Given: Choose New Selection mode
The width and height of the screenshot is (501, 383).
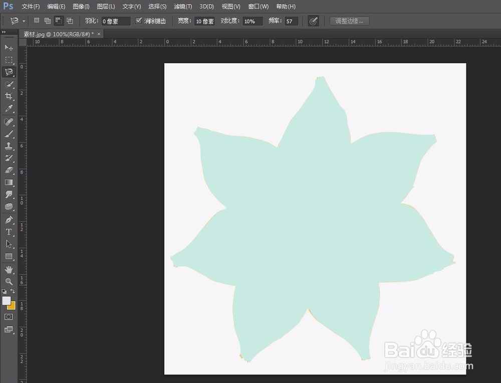Looking at the screenshot, I should (x=37, y=21).
